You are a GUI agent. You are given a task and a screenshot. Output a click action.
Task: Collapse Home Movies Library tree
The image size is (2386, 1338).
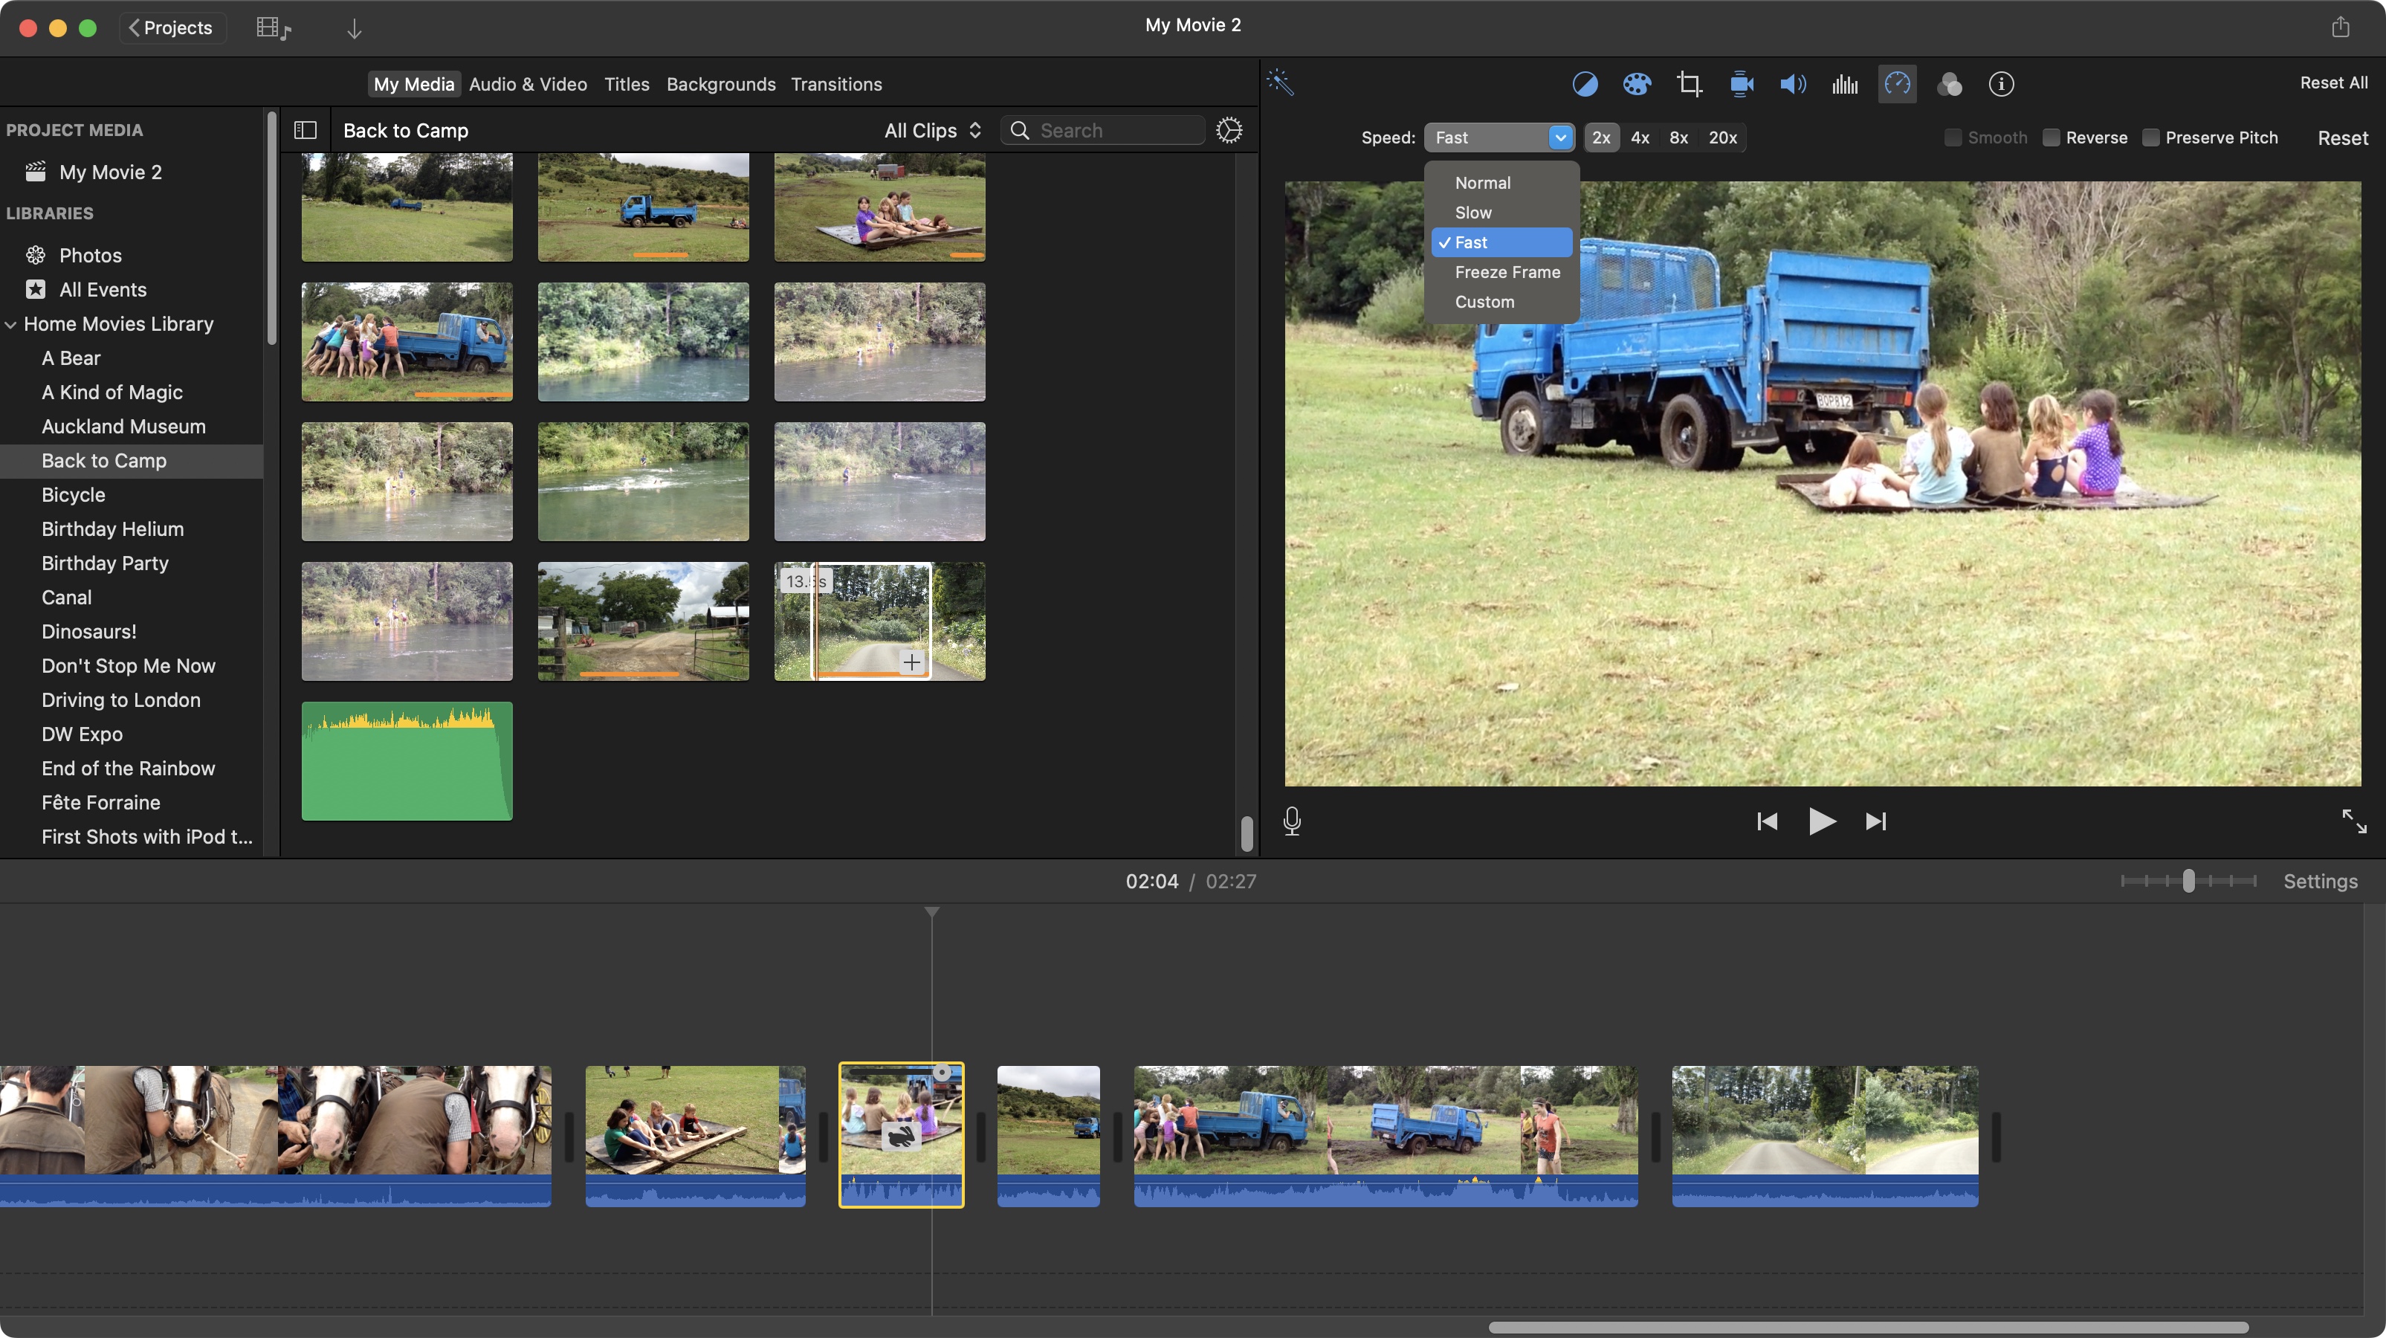pos(11,326)
